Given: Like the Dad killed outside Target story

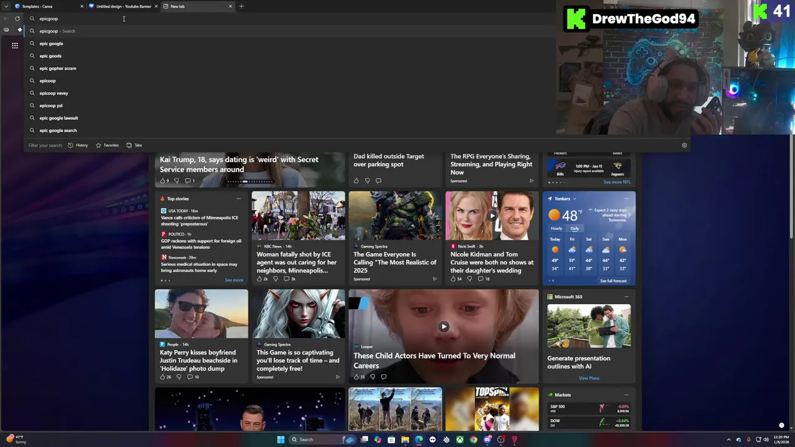Looking at the screenshot, I should click(x=356, y=181).
